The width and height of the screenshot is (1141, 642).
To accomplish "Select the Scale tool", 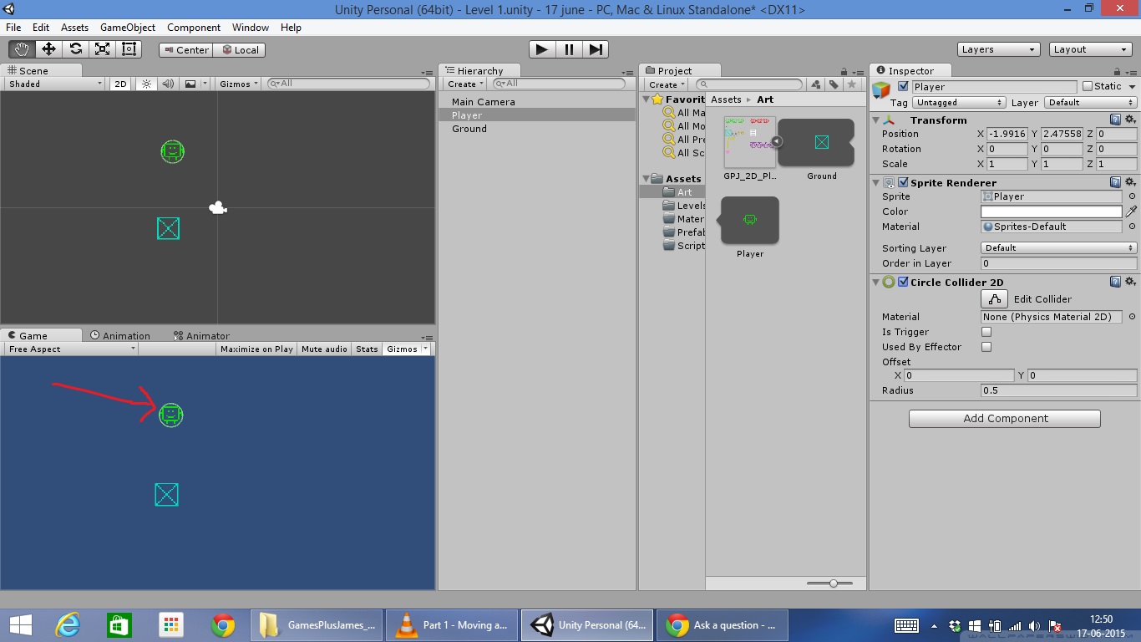I will (x=102, y=49).
